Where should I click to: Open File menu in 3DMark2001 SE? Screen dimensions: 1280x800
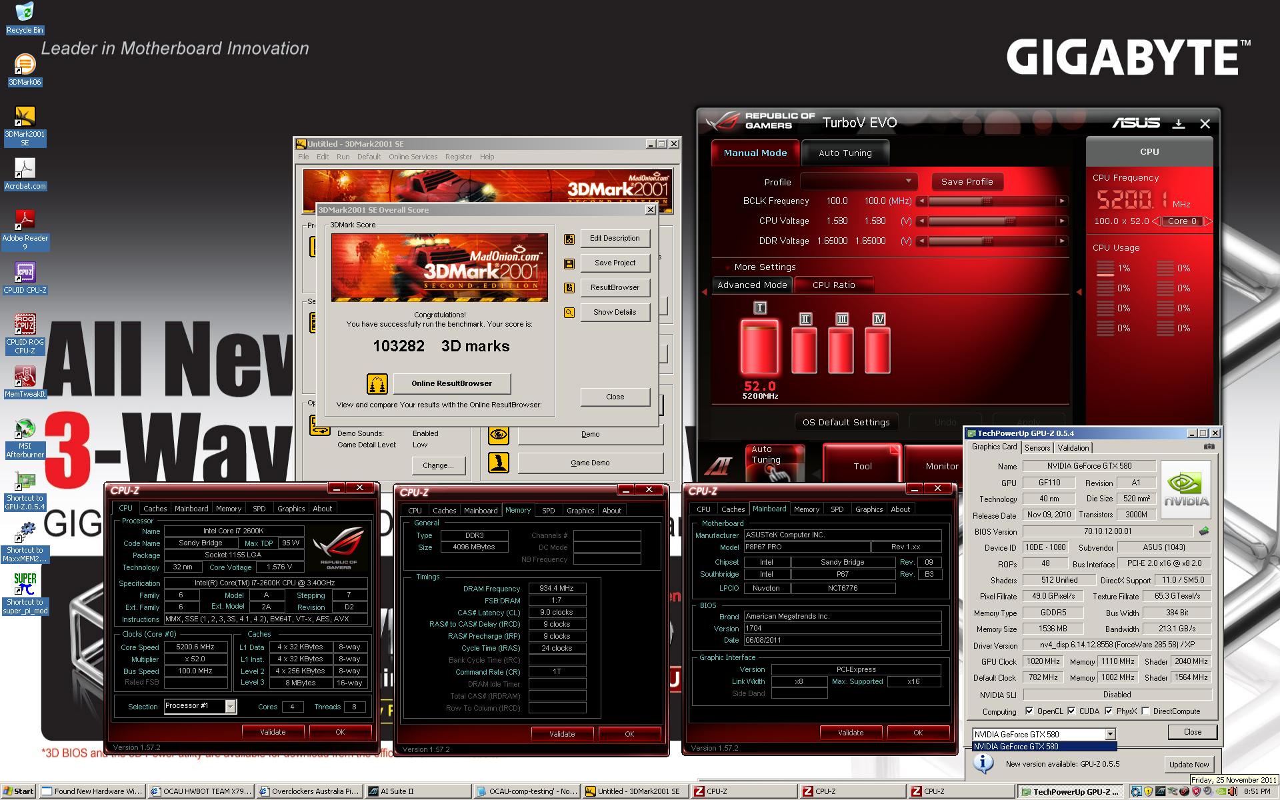(303, 157)
